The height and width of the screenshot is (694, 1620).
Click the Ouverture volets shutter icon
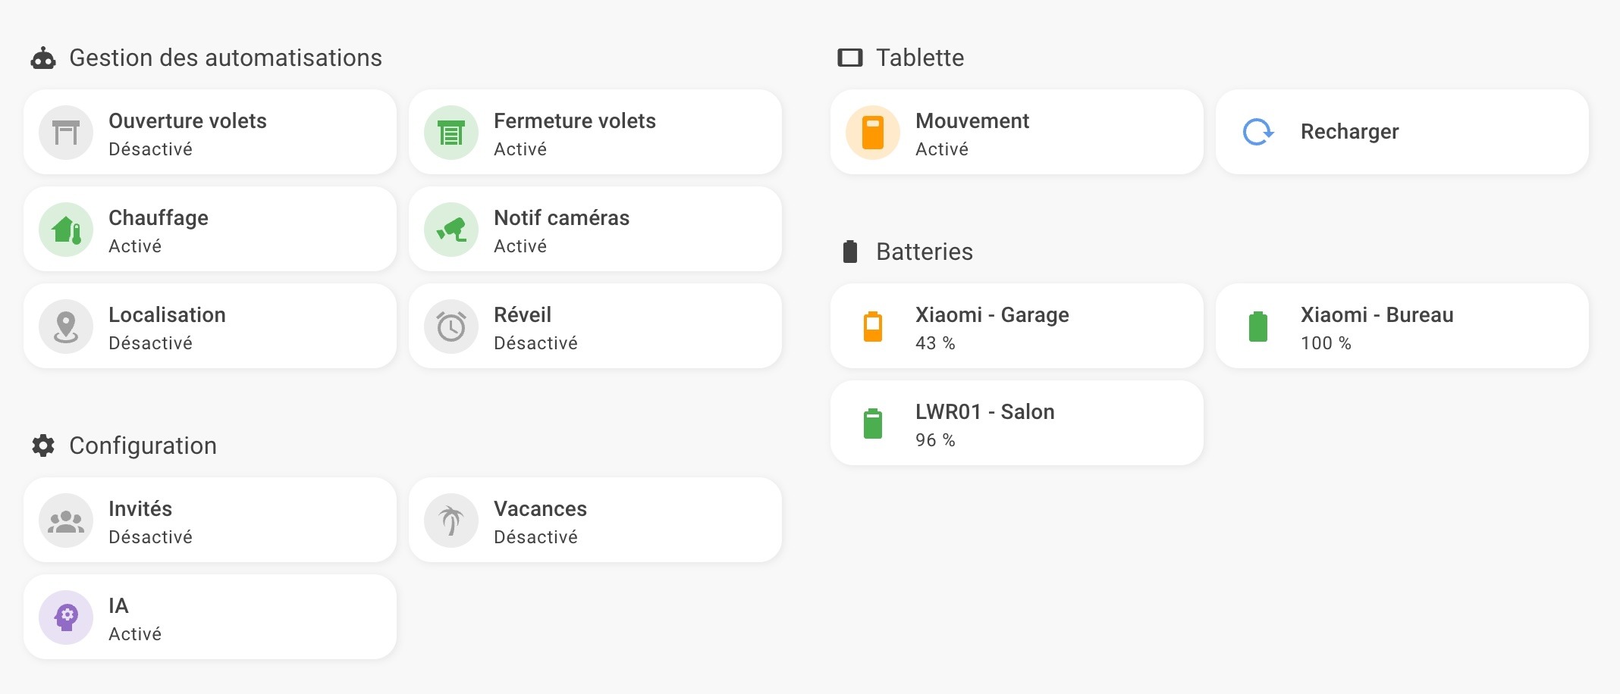66,133
